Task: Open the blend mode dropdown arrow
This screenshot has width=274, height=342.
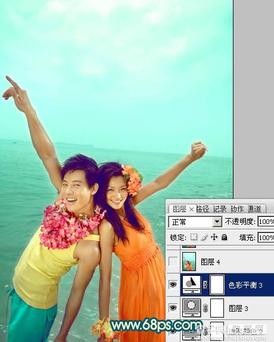Action: pyautogui.click(x=217, y=222)
